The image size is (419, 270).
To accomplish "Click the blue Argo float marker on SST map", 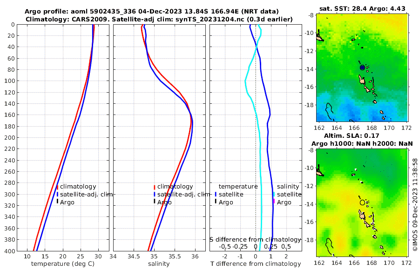I will [362, 67].
